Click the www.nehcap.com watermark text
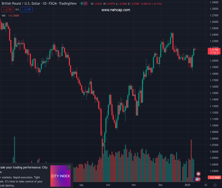This screenshot has width=222, height=188. point(116,10)
